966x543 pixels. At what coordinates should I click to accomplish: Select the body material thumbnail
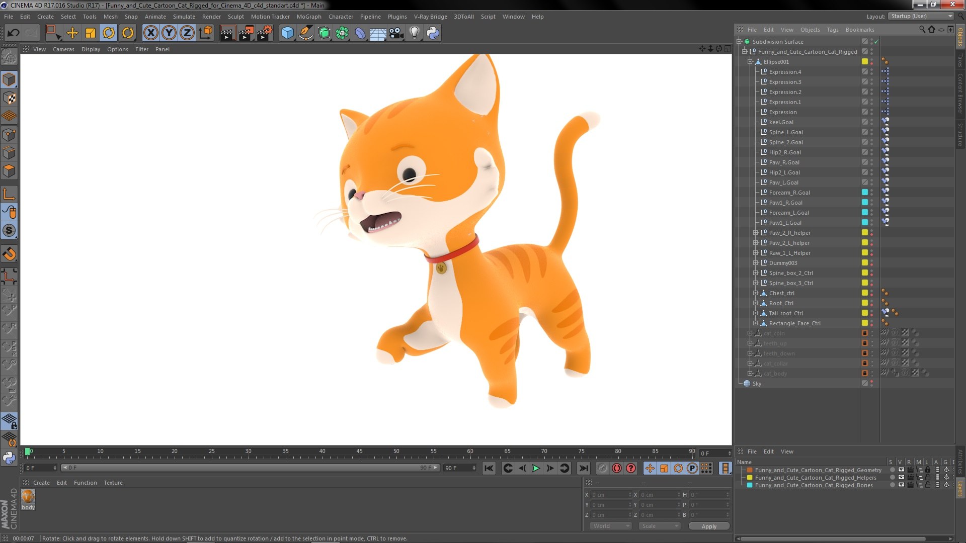coord(28,497)
